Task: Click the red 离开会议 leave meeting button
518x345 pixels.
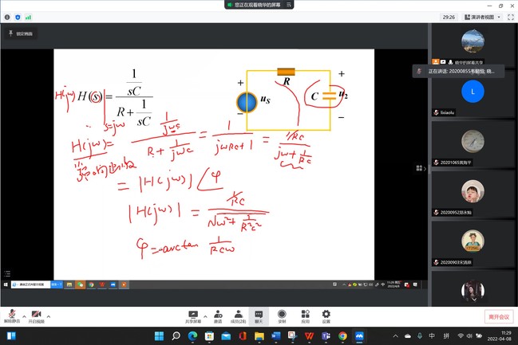Action: coord(496,316)
